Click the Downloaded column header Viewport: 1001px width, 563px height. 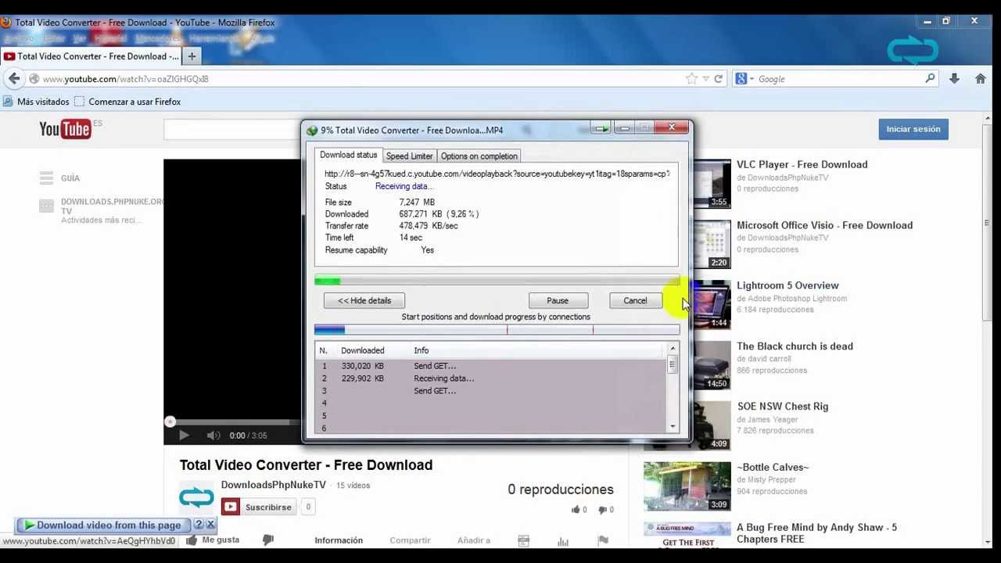(362, 350)
